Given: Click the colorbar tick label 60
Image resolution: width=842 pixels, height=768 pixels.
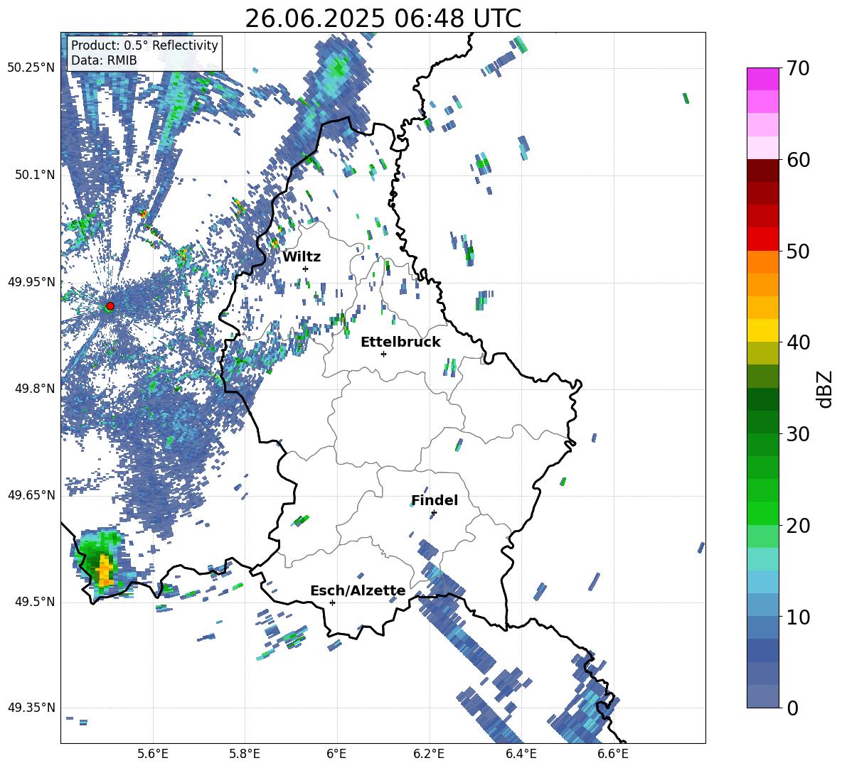Looking at the screenshot, I should (798, 160).
